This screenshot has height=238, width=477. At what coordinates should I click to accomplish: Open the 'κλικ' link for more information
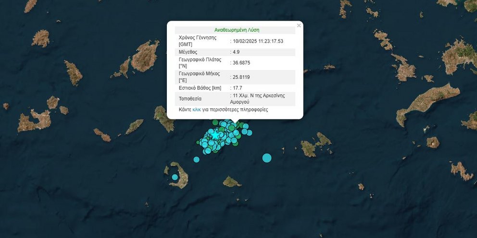click(197, 109)
